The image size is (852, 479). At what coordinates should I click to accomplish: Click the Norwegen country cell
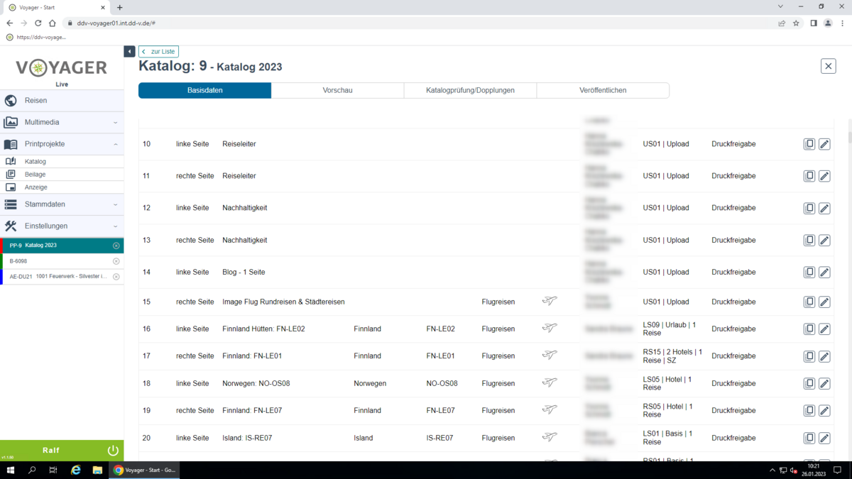point(370,383)
